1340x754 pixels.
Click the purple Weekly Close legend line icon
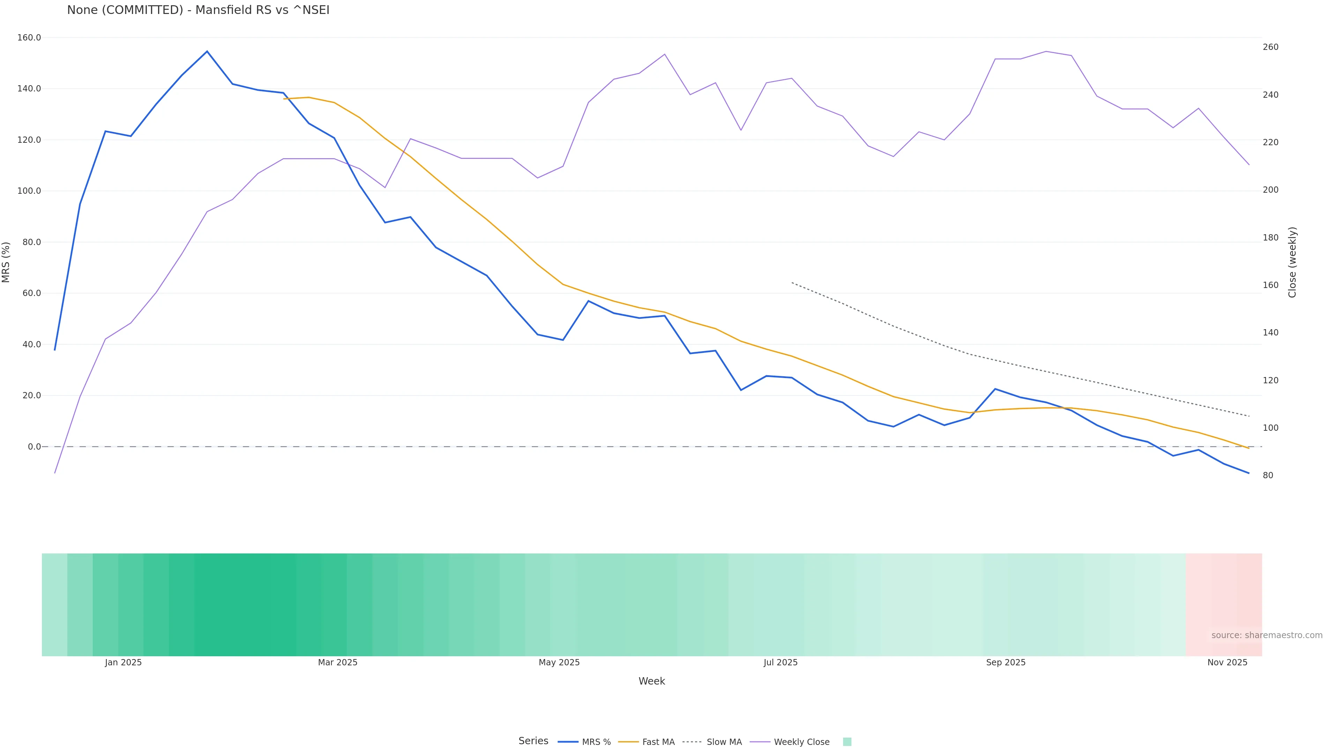coord(760,742)
